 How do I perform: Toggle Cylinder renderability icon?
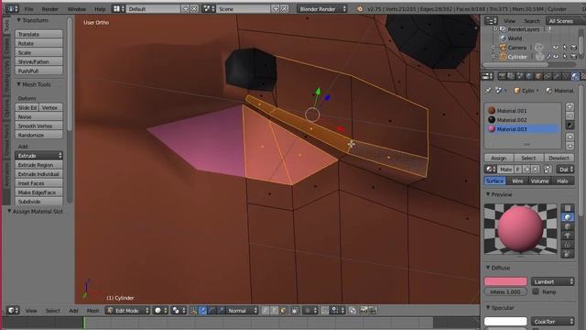574,57
